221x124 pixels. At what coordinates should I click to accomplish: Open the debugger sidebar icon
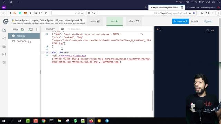tap(4, 54)
